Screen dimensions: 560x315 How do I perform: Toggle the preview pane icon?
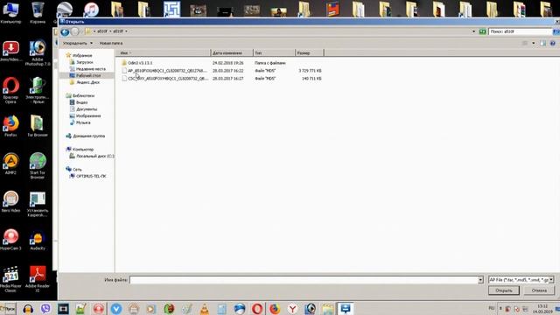pyautogui.click(x=542, y=43)
